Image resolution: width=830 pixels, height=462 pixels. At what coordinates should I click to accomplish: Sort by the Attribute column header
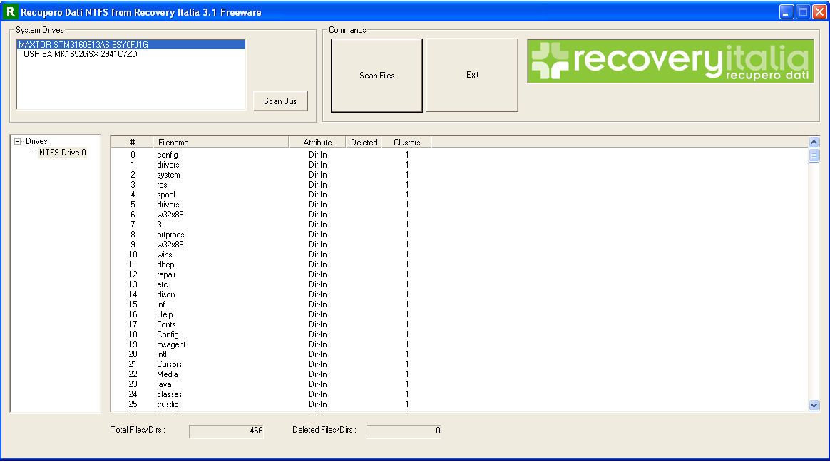pyautogui.click(x=317, y=143)
